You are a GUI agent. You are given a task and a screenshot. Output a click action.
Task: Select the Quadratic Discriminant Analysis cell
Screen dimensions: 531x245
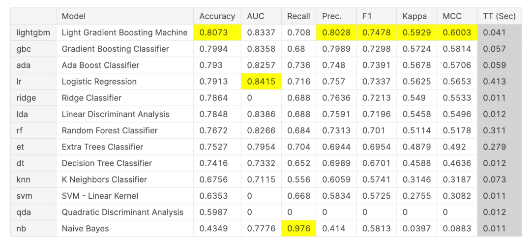click(x=122, y=212)
